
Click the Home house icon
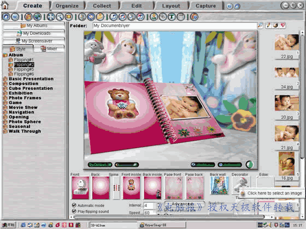5,5
